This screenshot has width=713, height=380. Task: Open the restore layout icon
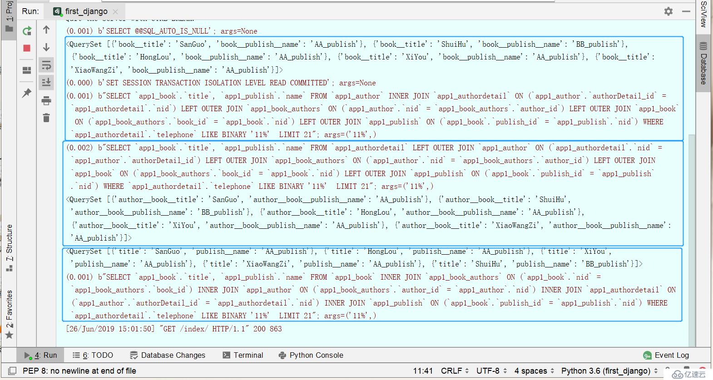[27, 70]
